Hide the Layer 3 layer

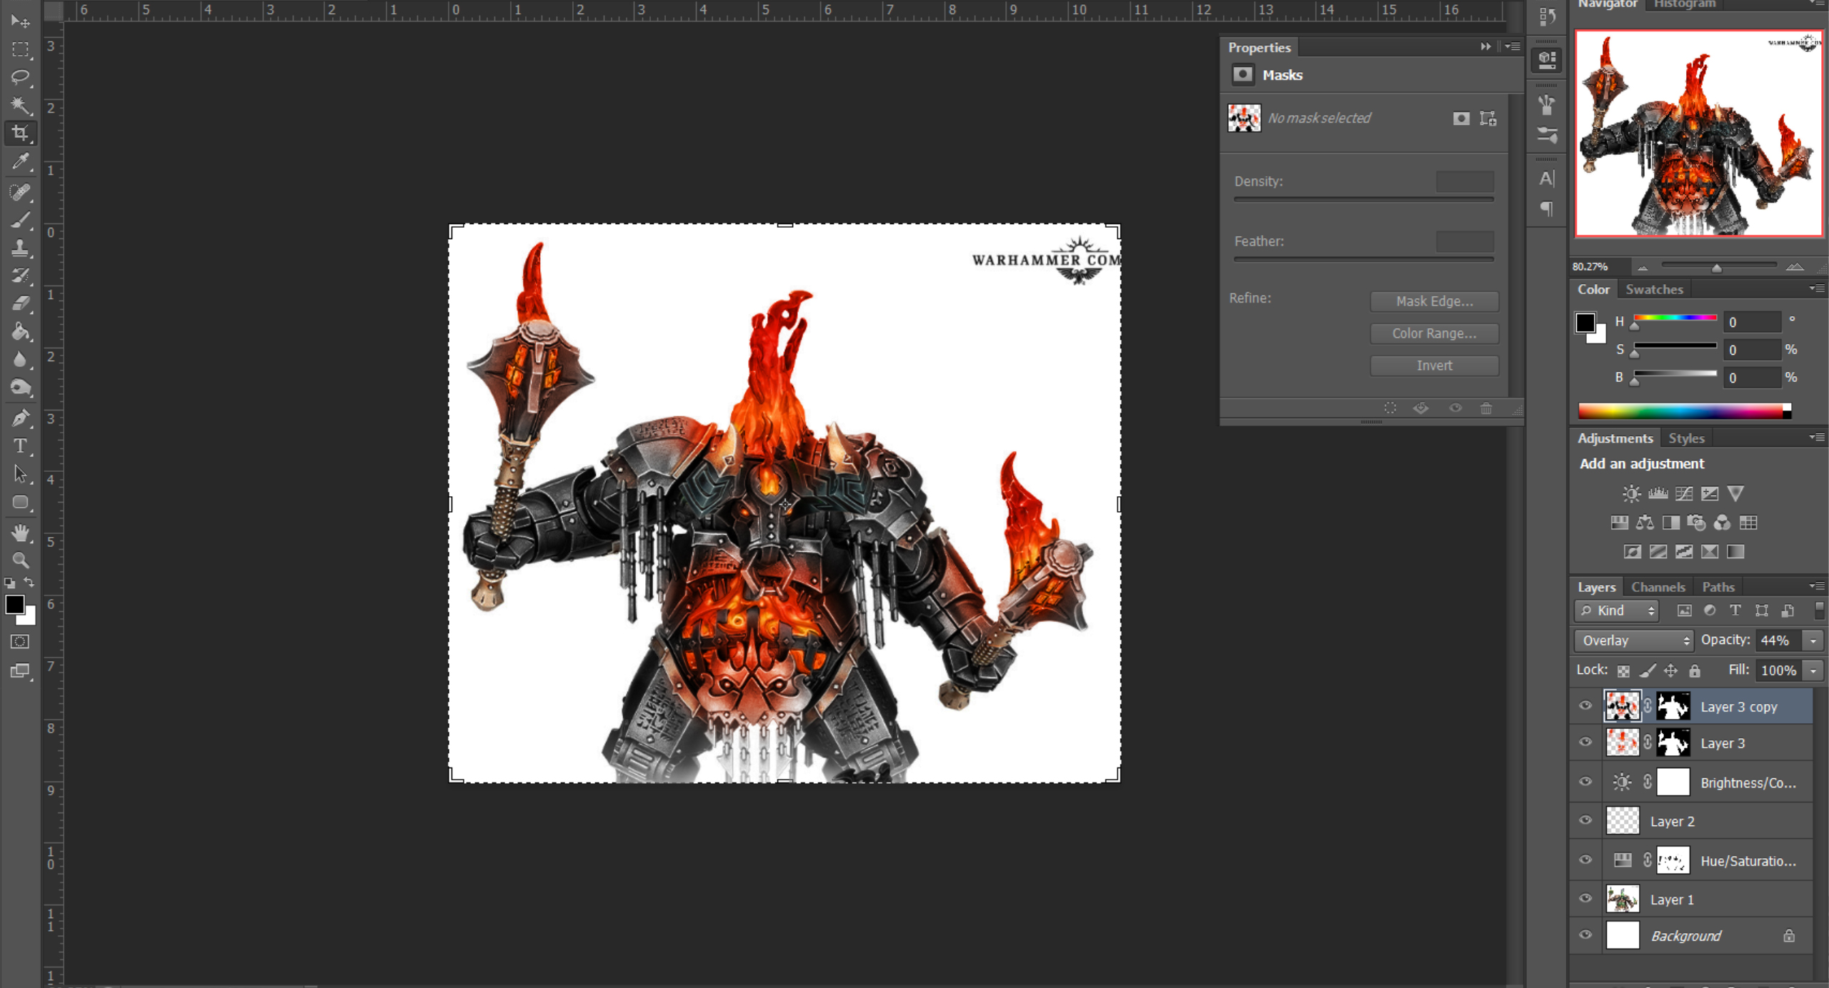pyautogui.click(x=1585, y=742)
